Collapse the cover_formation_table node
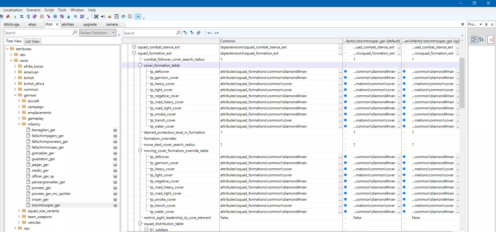The height and width of the screenshot is (232, 496). pos(140,65)
